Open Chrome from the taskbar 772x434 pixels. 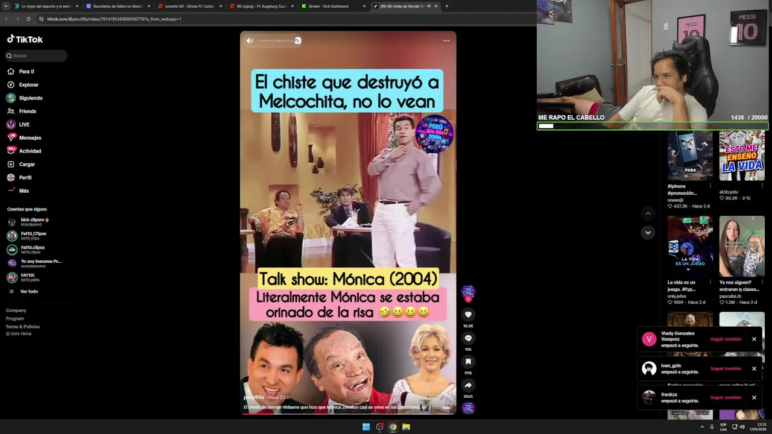[x=393, y=427]
